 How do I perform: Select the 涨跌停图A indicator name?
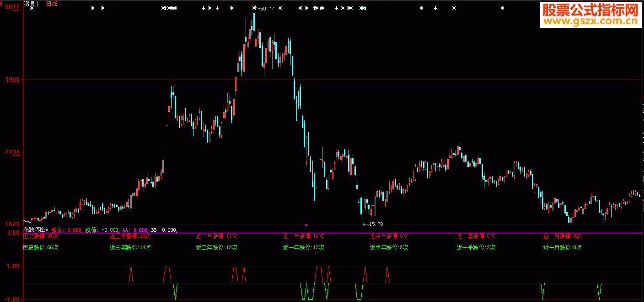tap(36, 230)
